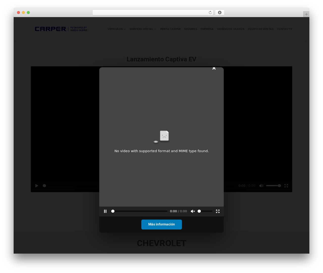Click the error message about MIME type
The image size is (323, 273).
coord(161,151)
